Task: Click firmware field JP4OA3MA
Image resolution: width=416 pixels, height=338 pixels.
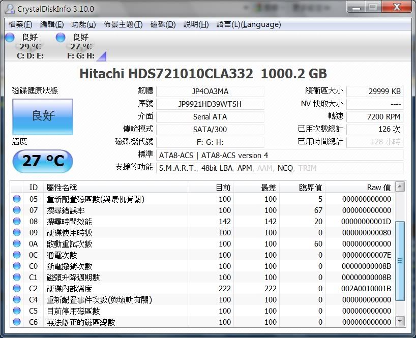Action: click(x=210, y=91)
